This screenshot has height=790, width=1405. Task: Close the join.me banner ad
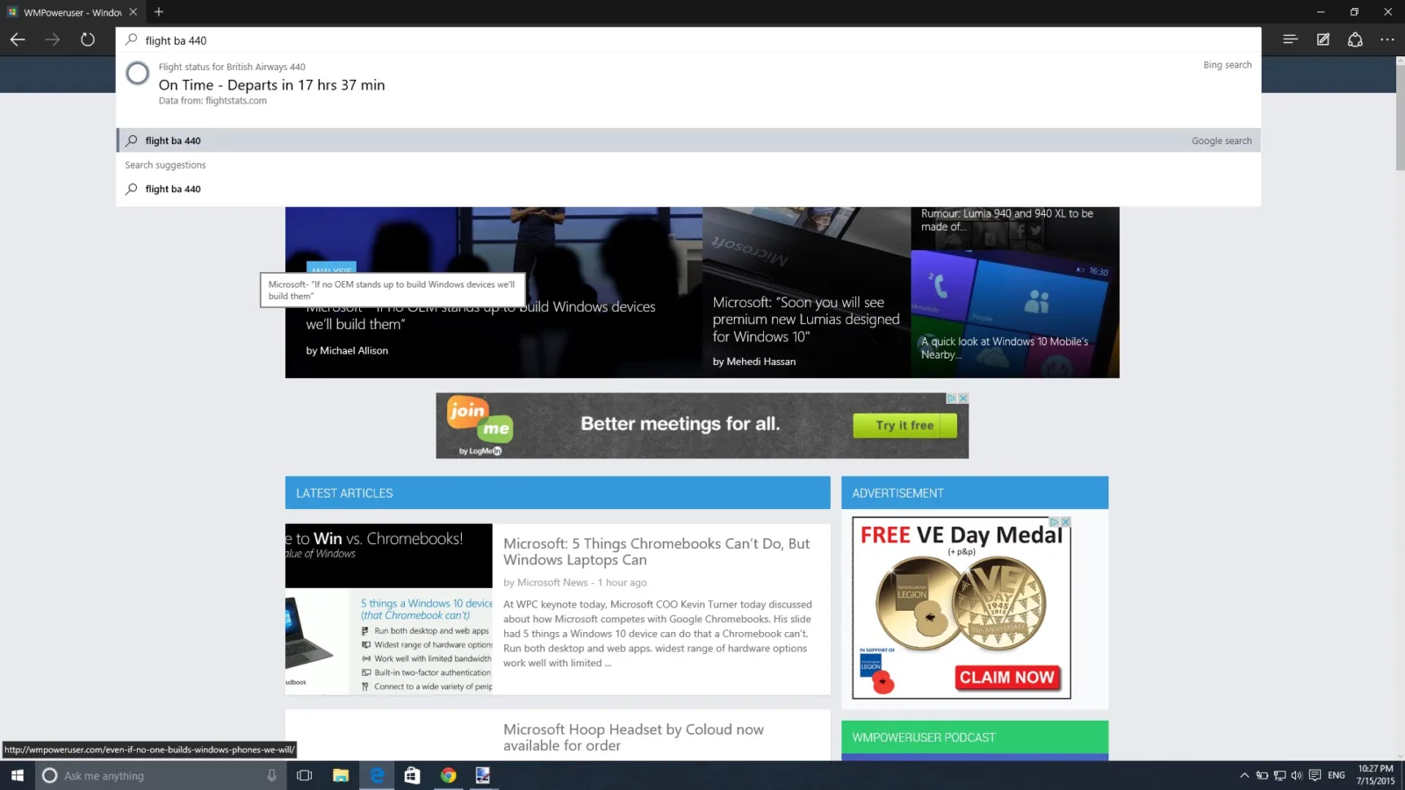point(963,398)
